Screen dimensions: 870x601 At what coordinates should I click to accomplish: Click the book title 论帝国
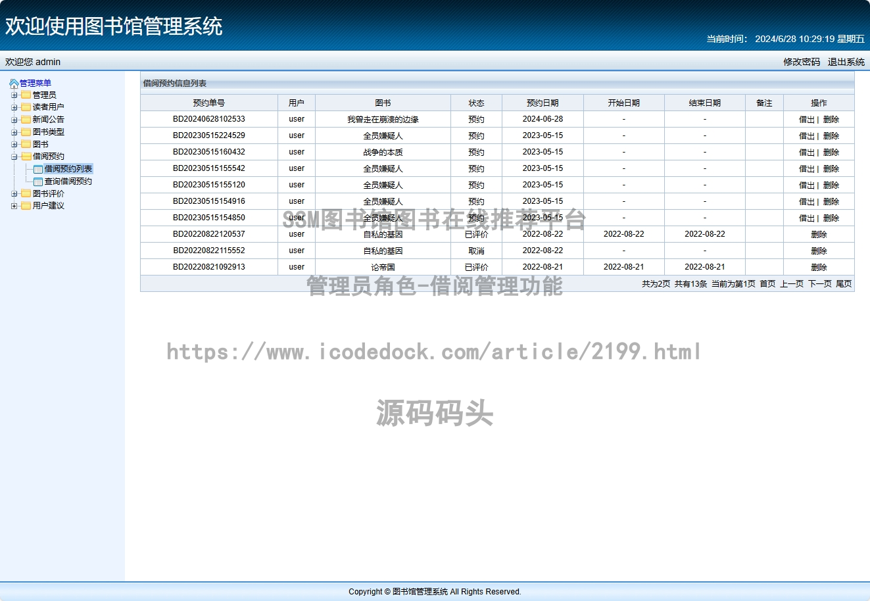pos(383,268)
